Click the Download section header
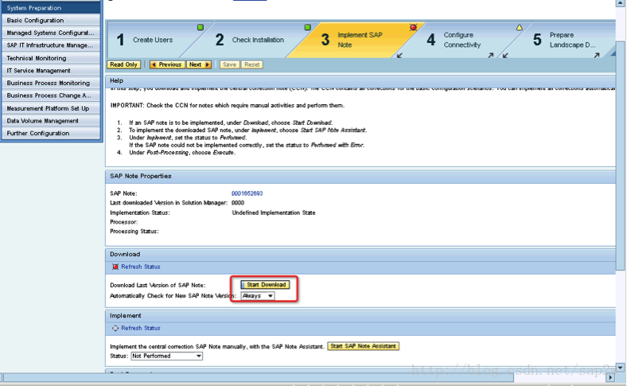This screenshot has height=386, width=627. 360,255
